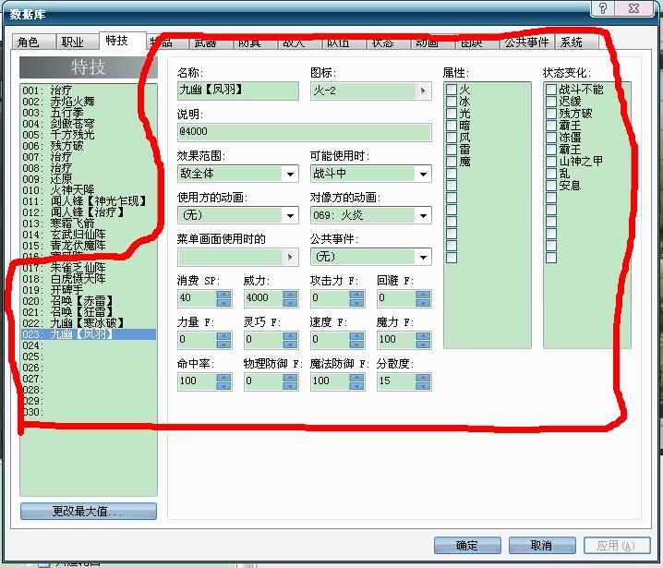Select skill 018: 白虎慑天阵
This screenshot has width=663, height=568.
[x=89, y=279]
